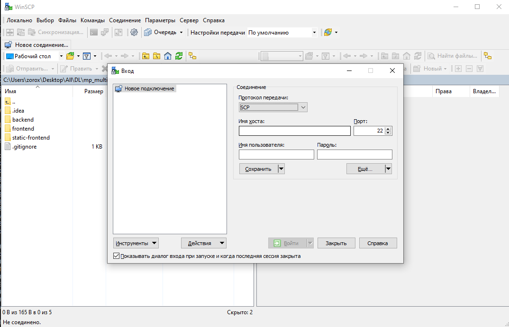Expand the Очередь dropdown arrow
This screenshot has height=327, width=509.
point(181,32)
